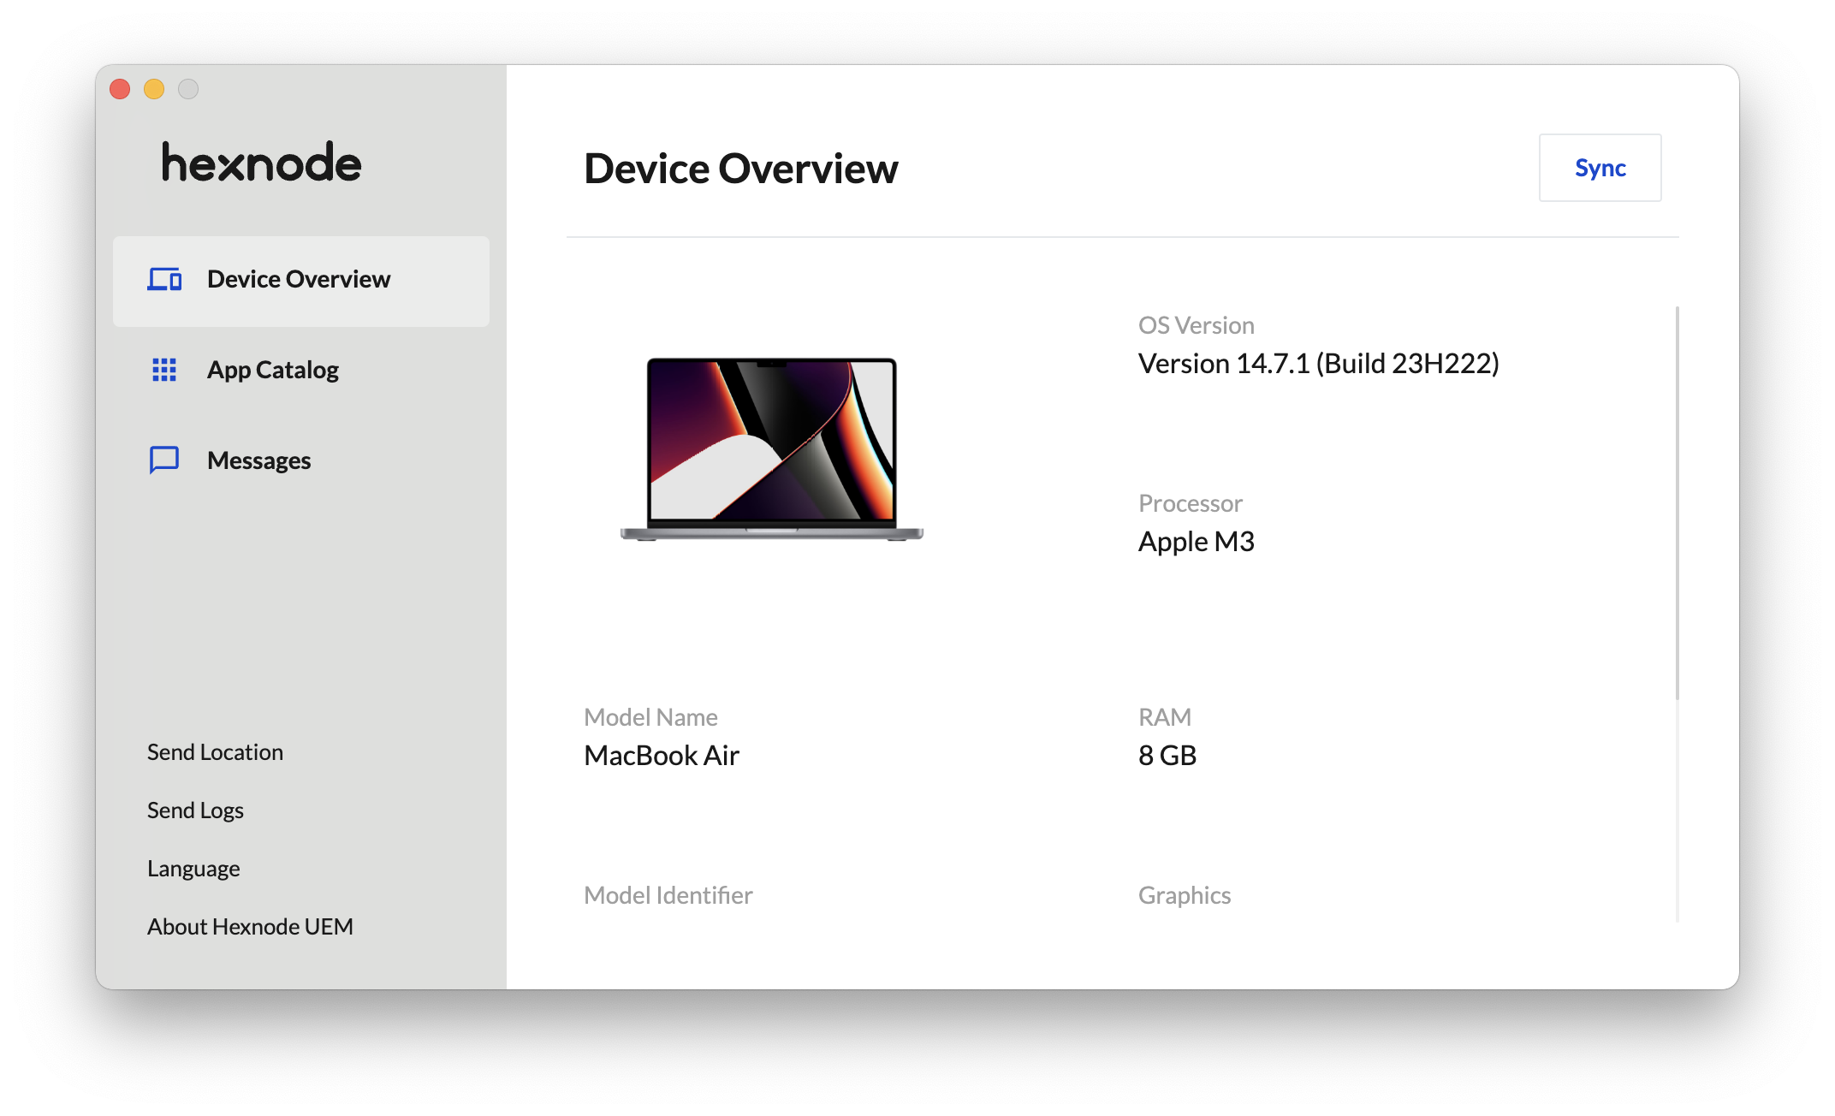Click the MacBook device image
Screen dimensions: 1835x1116
pyautogui.click(x=772, y=449)
